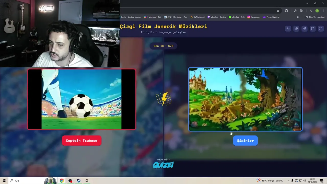
Task: Open the Instagram bookmark
Action: click(x=254, y=17)
